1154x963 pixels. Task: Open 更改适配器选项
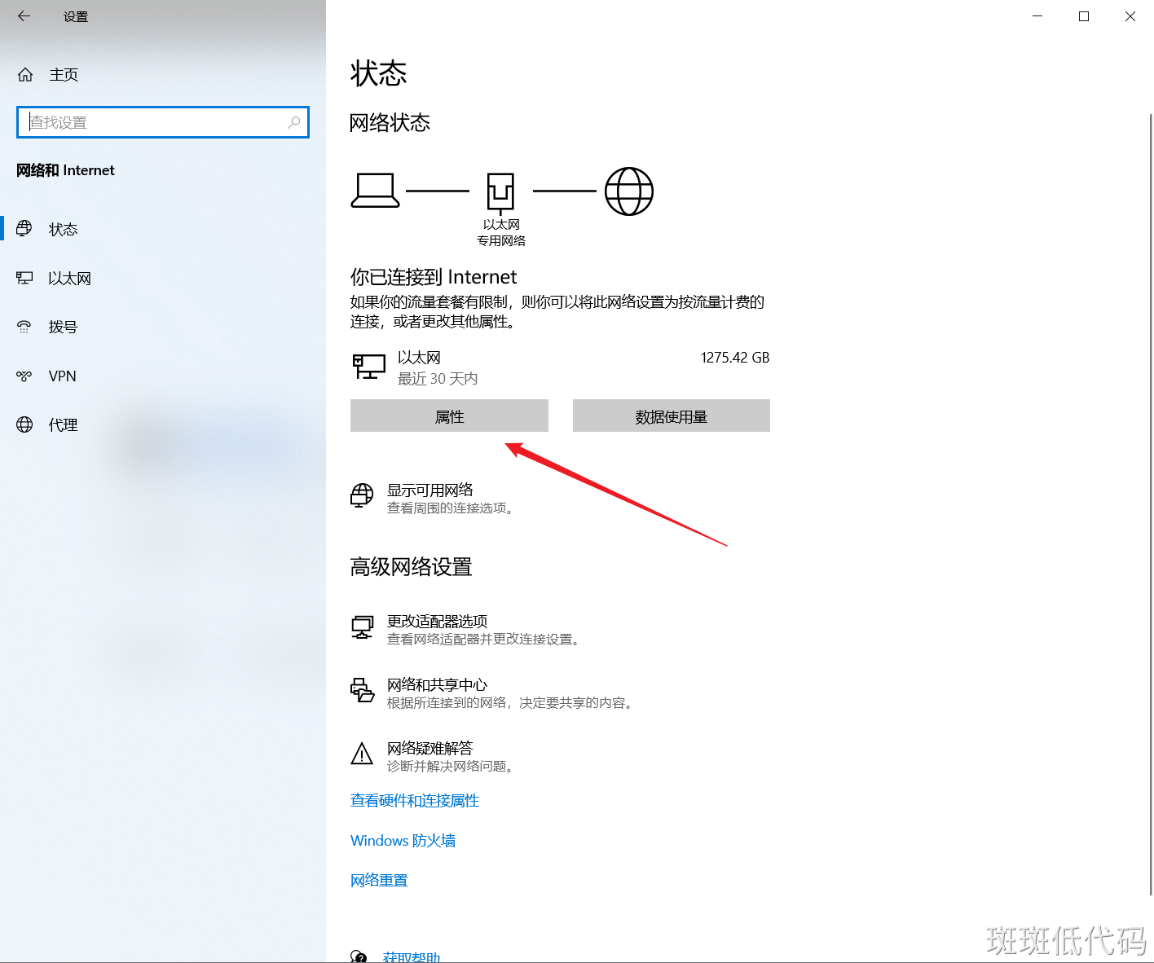coord(437,622)
